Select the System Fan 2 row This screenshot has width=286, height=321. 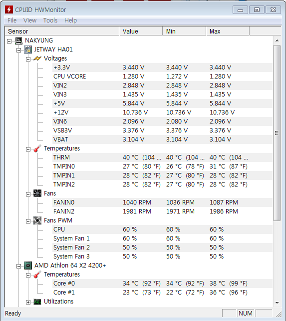click(163, 247)
